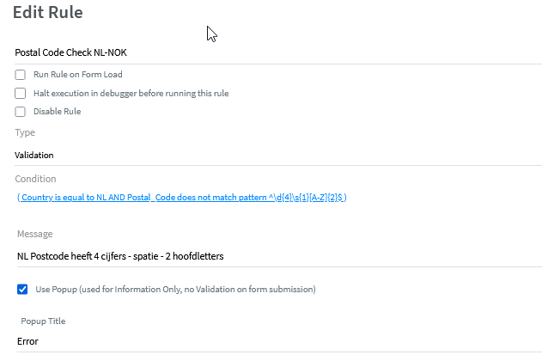The width and height of the screenshot is (542, 361).
Task: Click the 'Popup Title' field label
Action: click(43, 321)
